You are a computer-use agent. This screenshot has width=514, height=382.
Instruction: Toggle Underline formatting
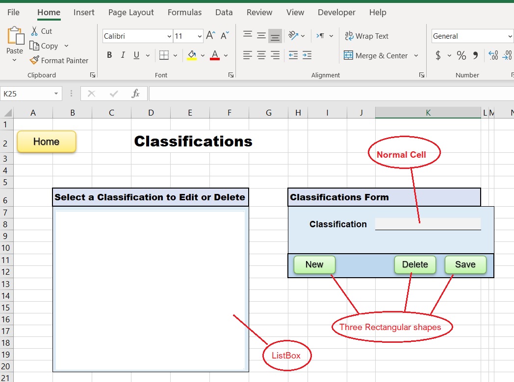point(137,55)
